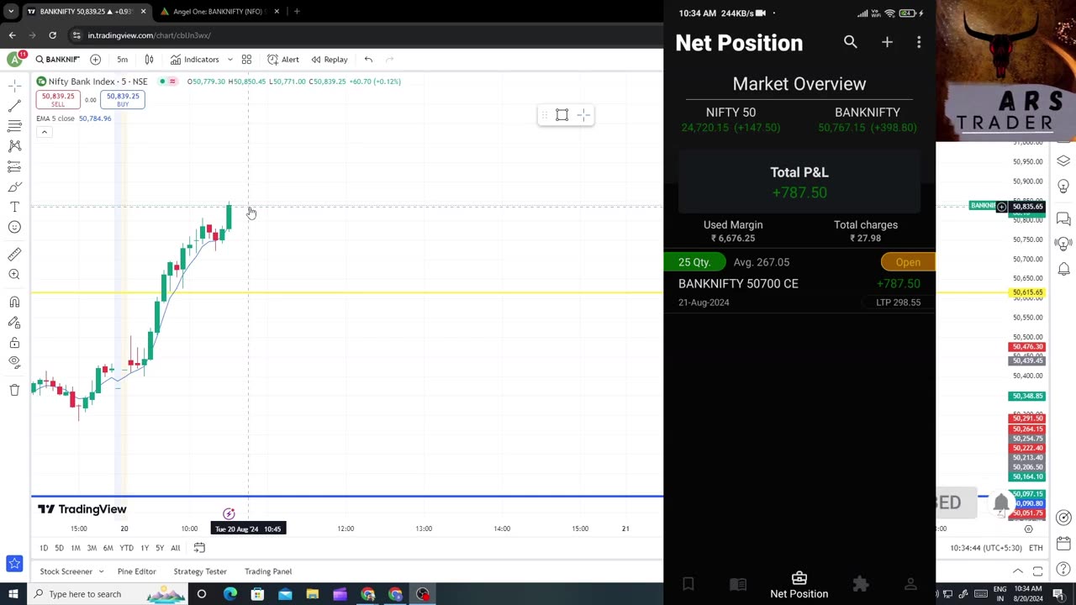Open the Indicators dialog
The width and height of the screenshot is (1076, 605).
[194, 60]
